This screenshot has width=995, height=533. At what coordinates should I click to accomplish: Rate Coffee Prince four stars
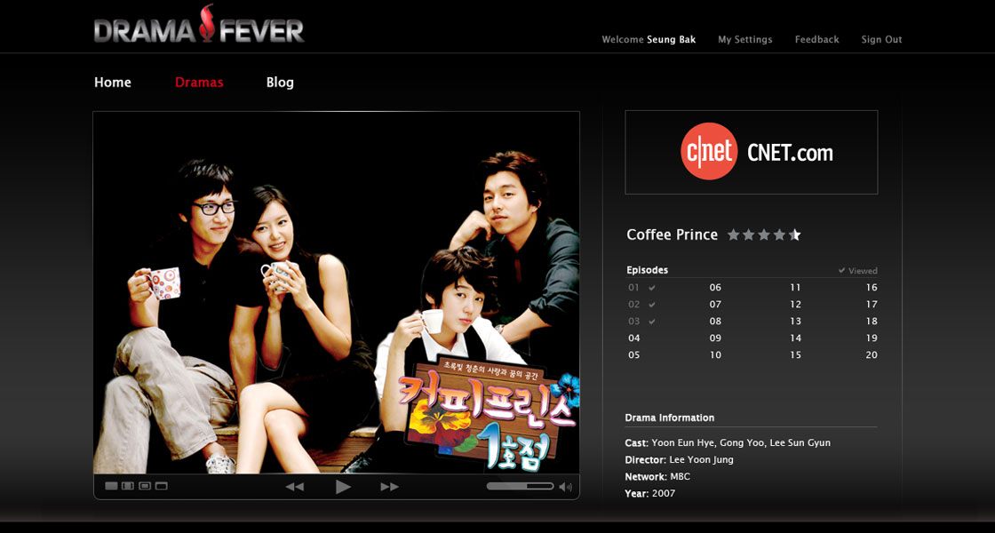[779, 235]
